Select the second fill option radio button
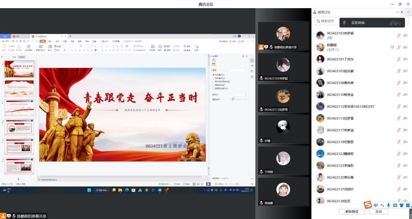The image size is (412, 219). 213,78
